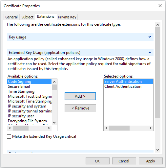166x168 pixels.
Task: Select the Extensions tab
Action: click(x=46, y=17)
